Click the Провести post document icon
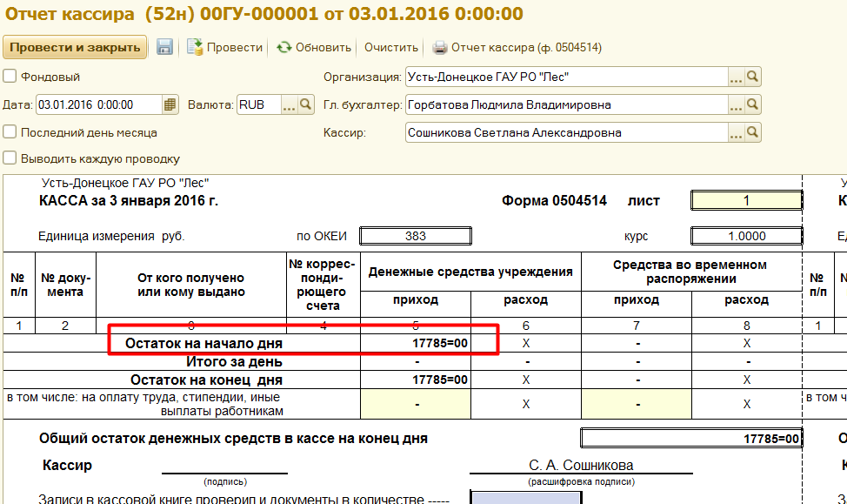The image size is (847, 504). tap(196, 47)
